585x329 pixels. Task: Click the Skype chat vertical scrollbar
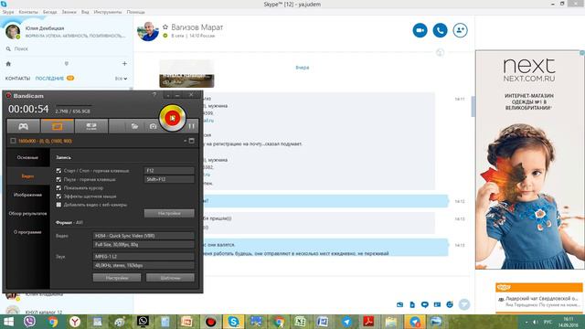[x=473, y=106]
